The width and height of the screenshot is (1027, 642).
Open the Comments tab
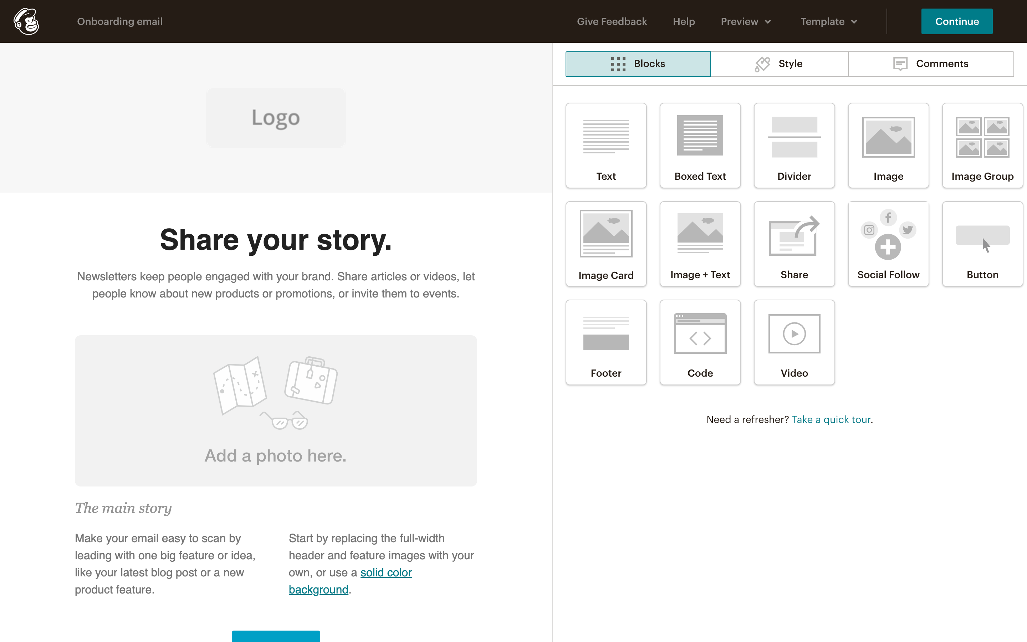coord(931,64)
